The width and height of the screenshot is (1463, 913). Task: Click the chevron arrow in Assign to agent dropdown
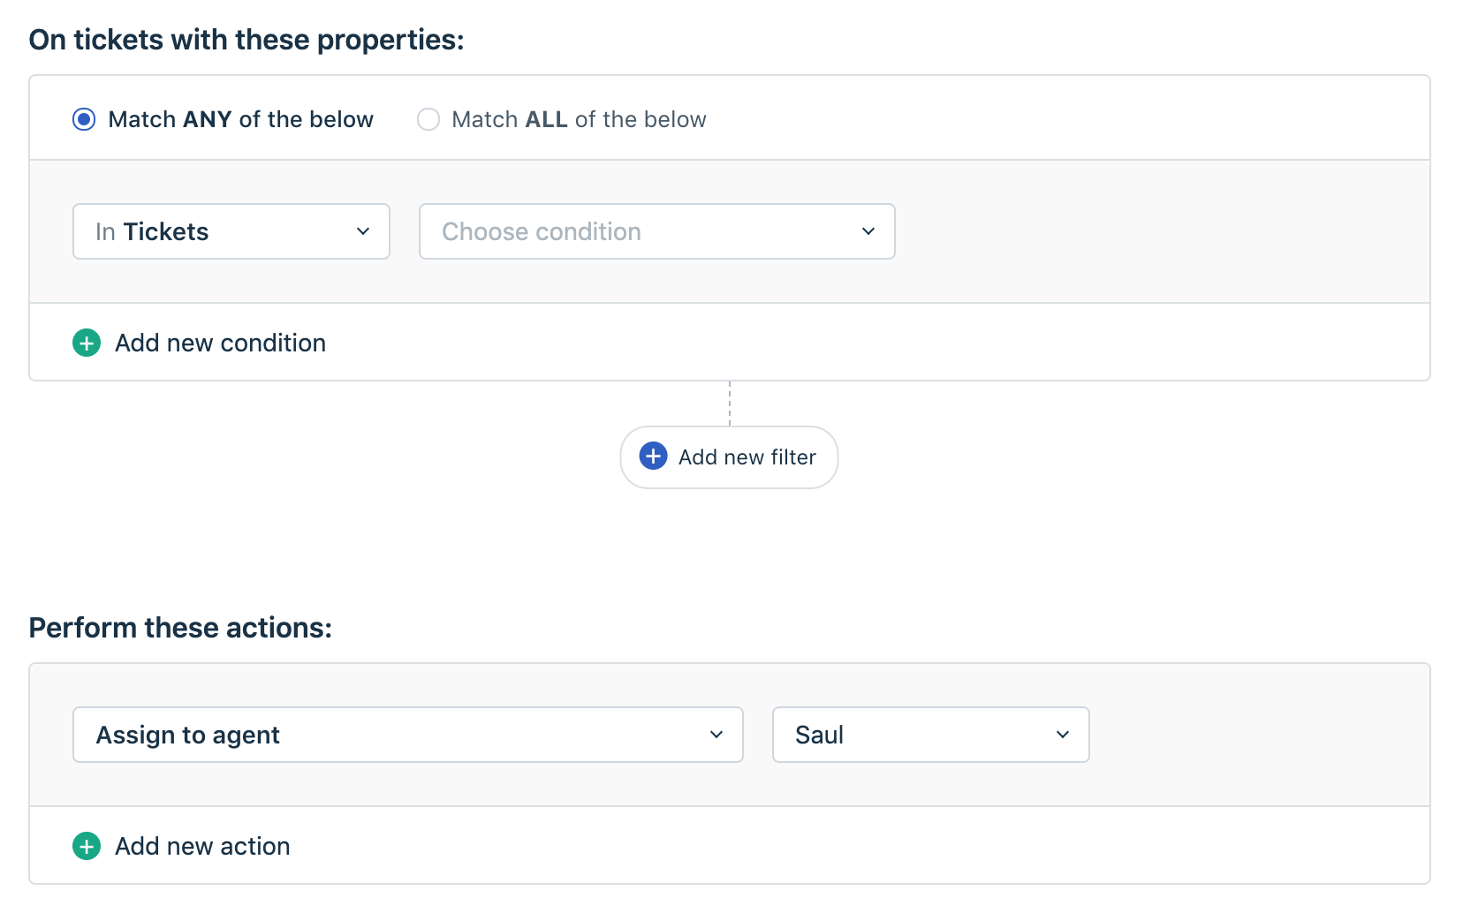coord(716,735)
